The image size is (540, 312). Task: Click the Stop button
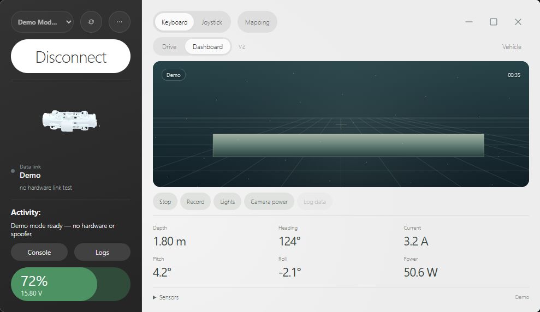[x=165, y=202]
